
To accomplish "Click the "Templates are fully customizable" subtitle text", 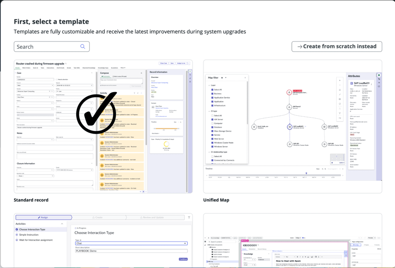I will 130,32.
